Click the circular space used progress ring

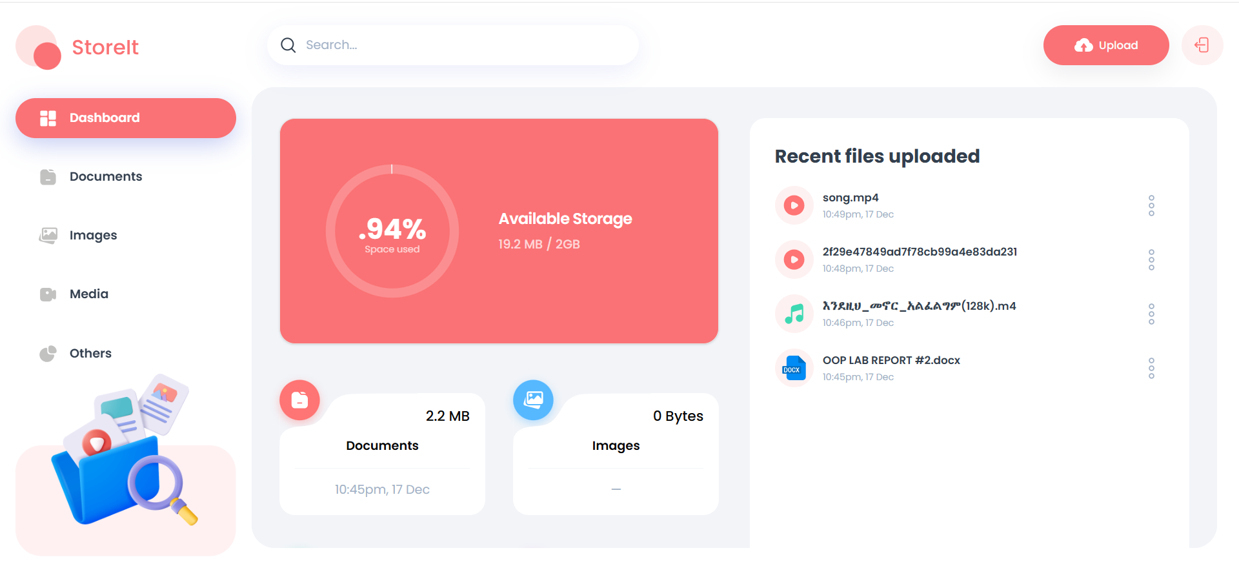tap(392, 231)
